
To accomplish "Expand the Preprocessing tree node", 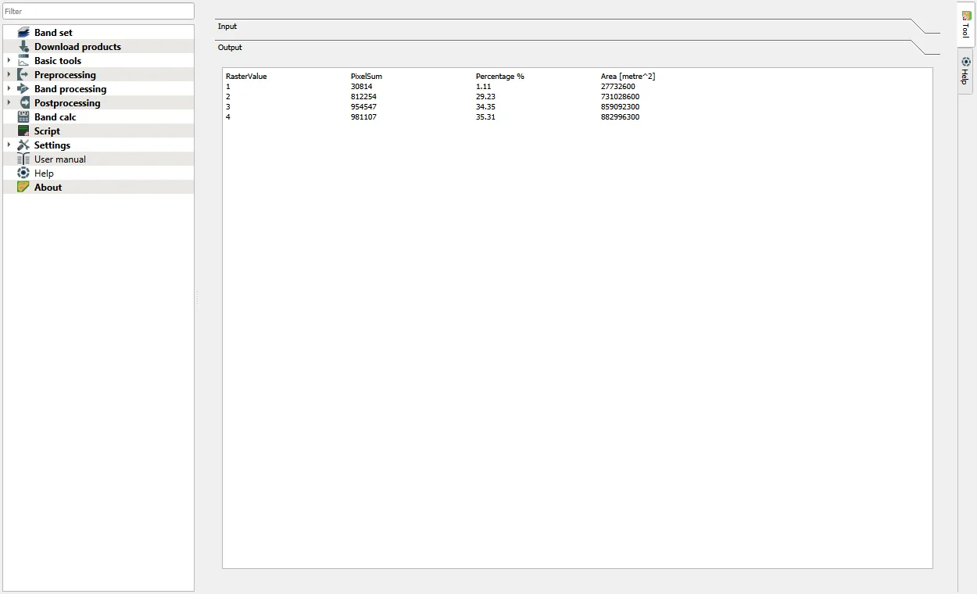I will click(x=9, y=75).
